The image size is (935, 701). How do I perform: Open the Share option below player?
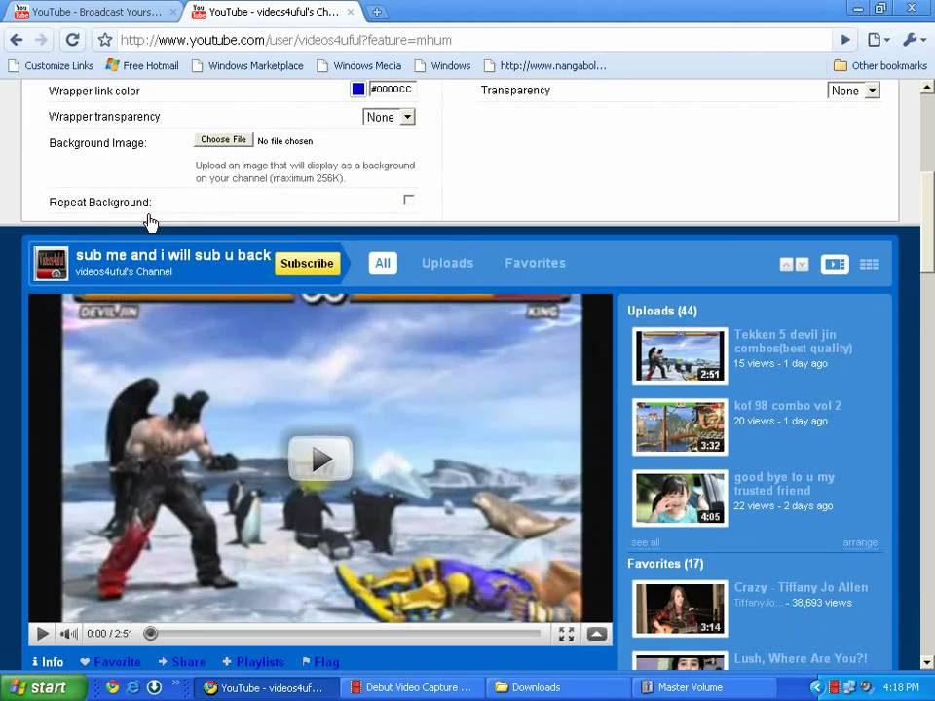pos(182,662)
